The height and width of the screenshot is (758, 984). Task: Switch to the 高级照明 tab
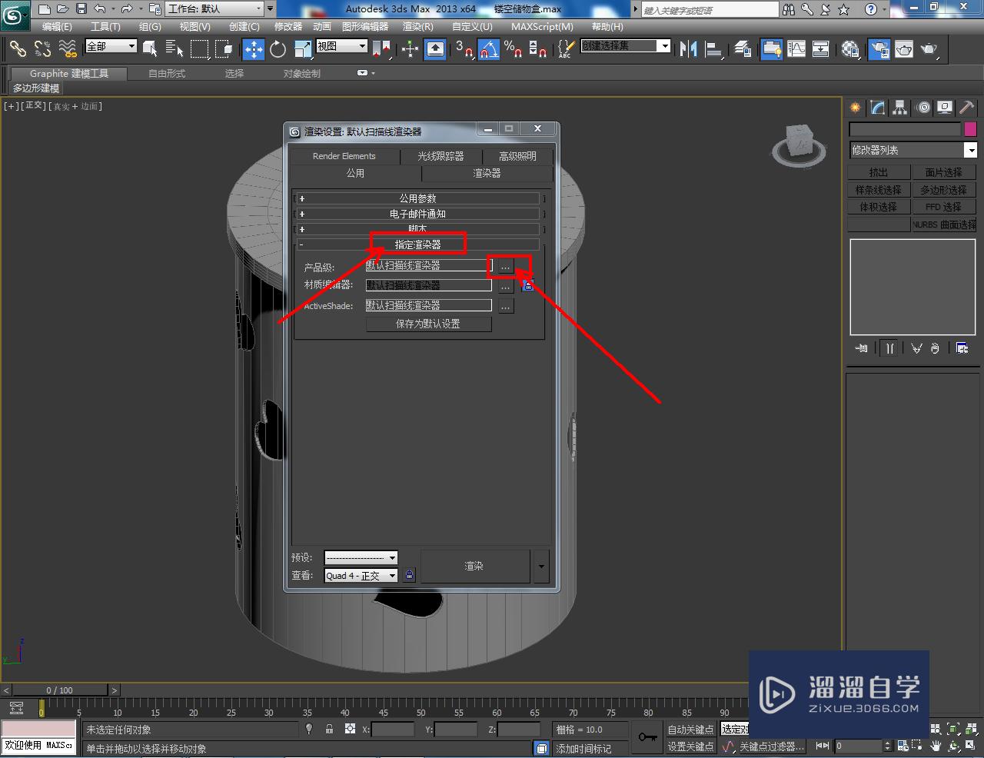click(x=517, y=156)
